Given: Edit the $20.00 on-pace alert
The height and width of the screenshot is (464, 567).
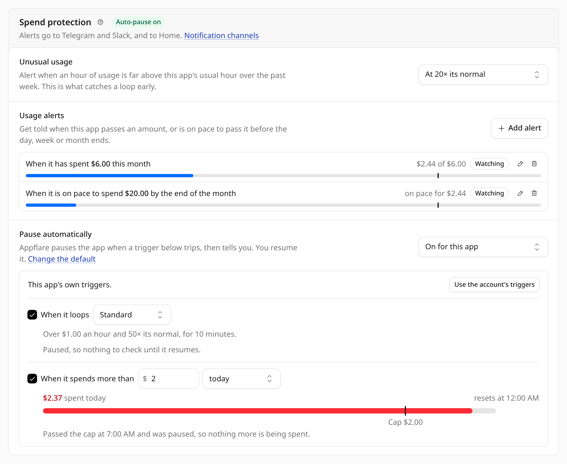Looking at the screenshot, I should [520, 193].
